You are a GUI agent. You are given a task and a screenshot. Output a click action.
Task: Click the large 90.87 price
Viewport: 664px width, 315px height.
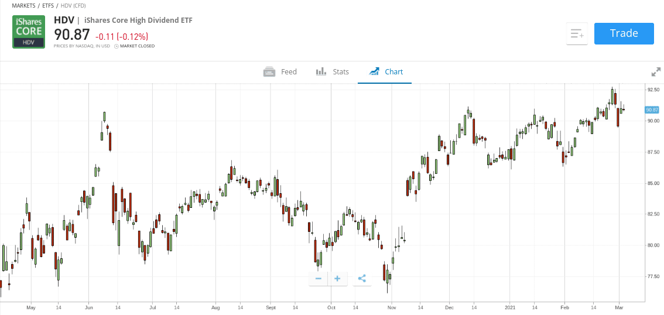click(x=72, y=35)
